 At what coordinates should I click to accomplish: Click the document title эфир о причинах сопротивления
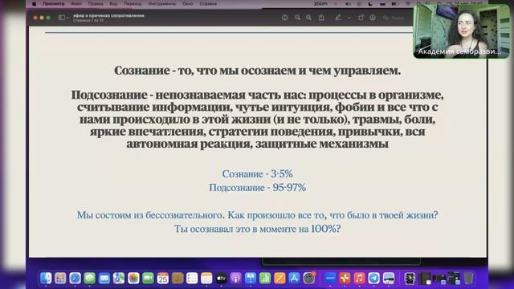pyautogui.click(x=108, y=15)
